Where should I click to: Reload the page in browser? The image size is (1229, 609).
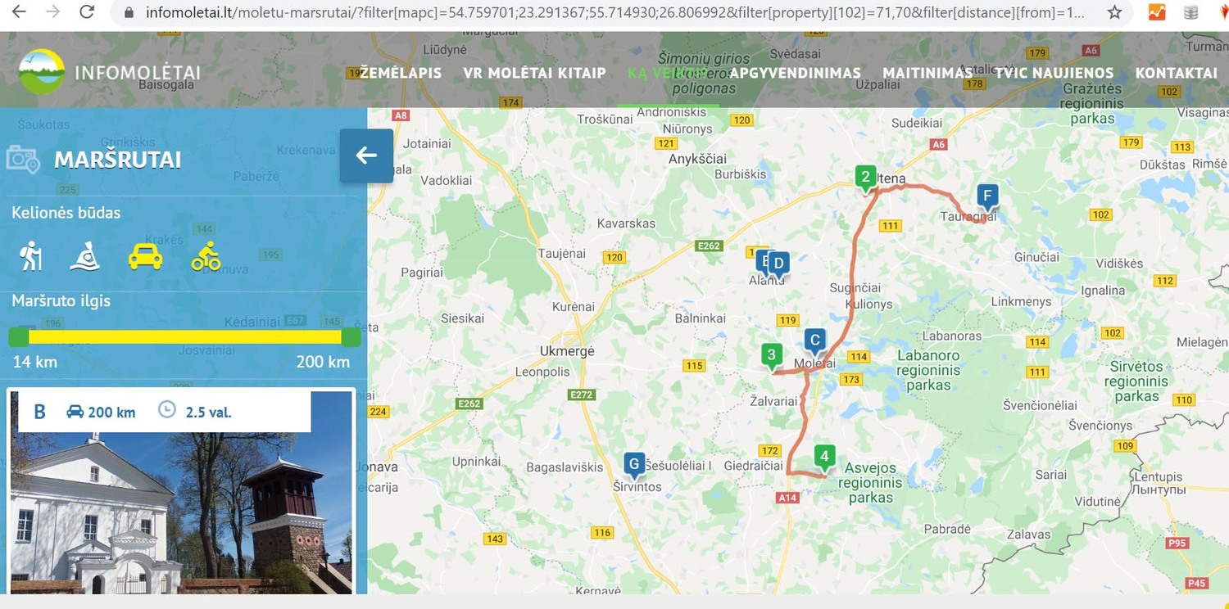point(86,12)
